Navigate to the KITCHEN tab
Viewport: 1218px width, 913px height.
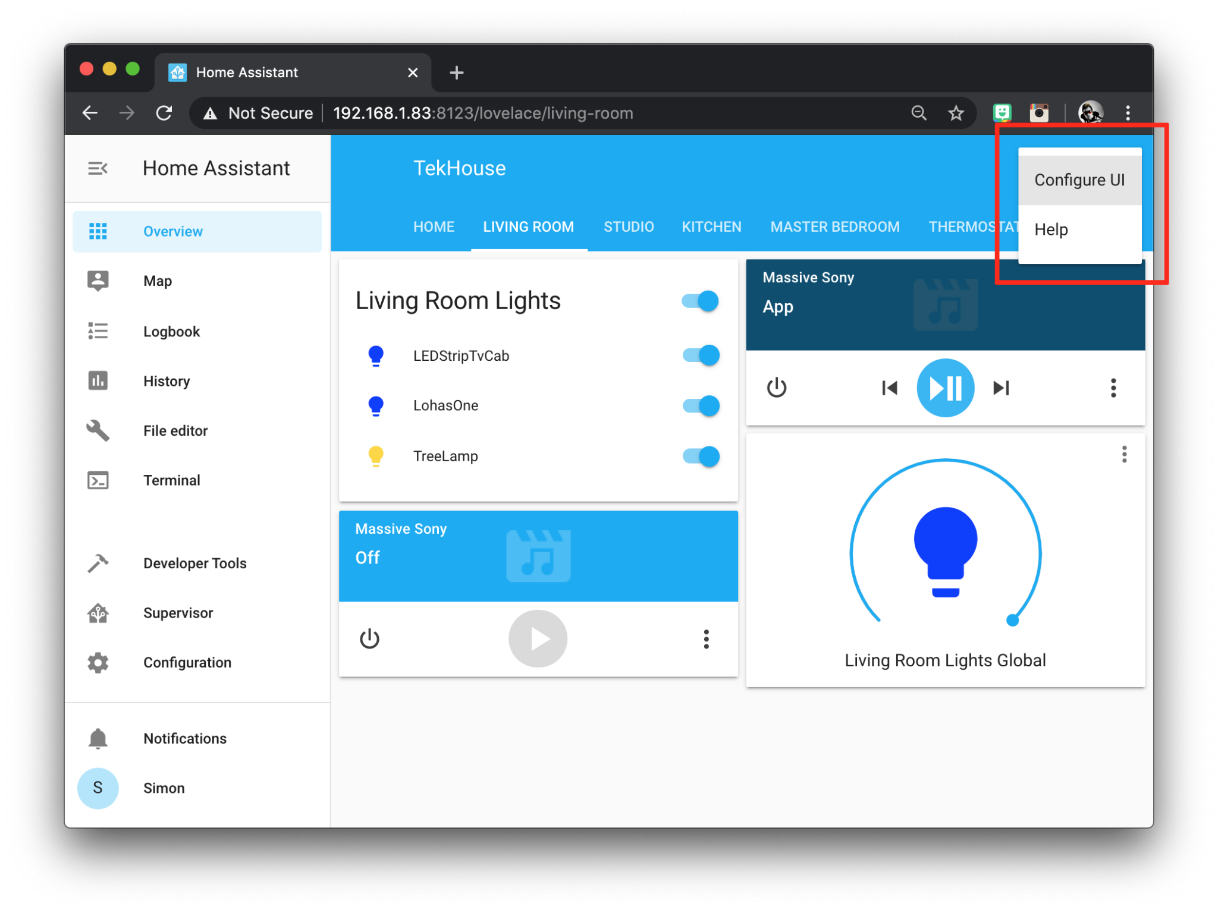tap(710, 225)
